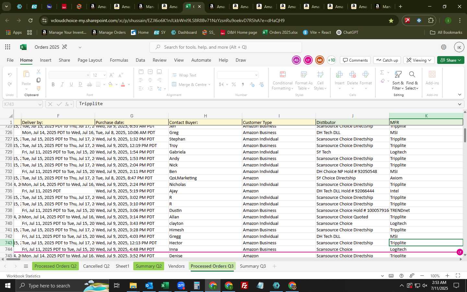This screenshot has width=467, height=292.
Task: Click the comma style icon
Action: (243, 84)
